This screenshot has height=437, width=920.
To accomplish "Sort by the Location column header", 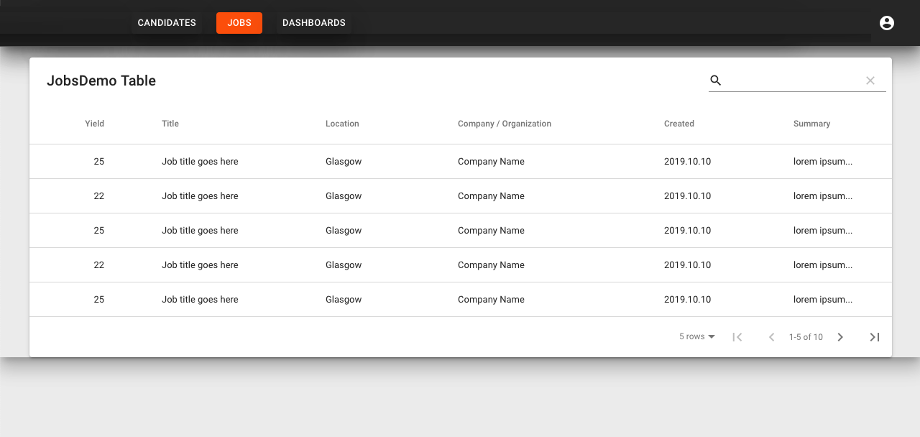I will [342, 124].
